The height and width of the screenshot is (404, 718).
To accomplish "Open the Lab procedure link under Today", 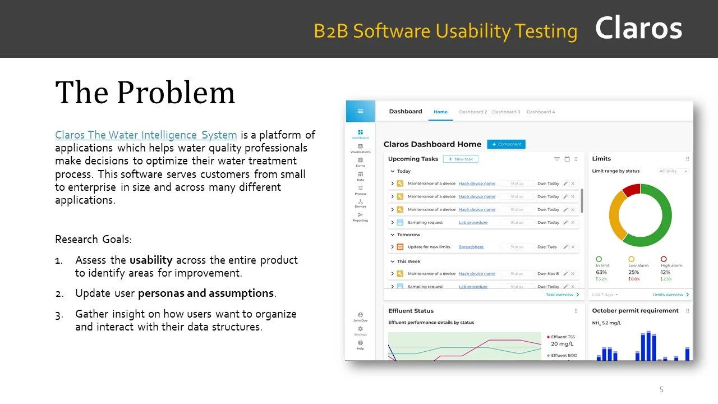I will (x=473, y=223).
